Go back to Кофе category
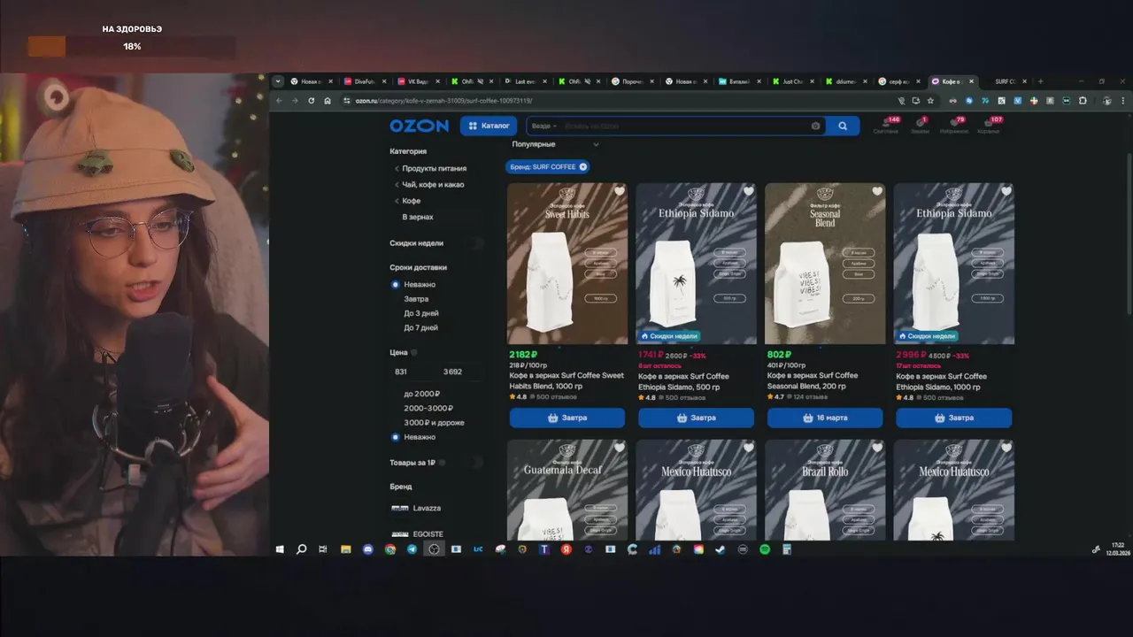1133x637 pixels. click(411, 201)
